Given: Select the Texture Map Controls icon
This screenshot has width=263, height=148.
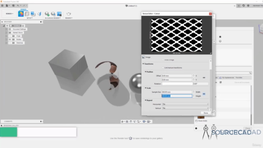Looking at the screenshot, I should point(39,14).
